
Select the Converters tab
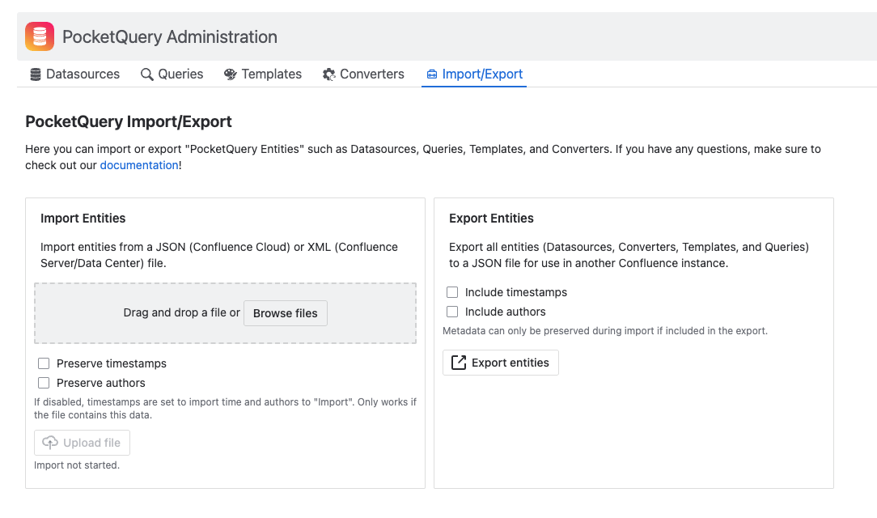(363, 74)
